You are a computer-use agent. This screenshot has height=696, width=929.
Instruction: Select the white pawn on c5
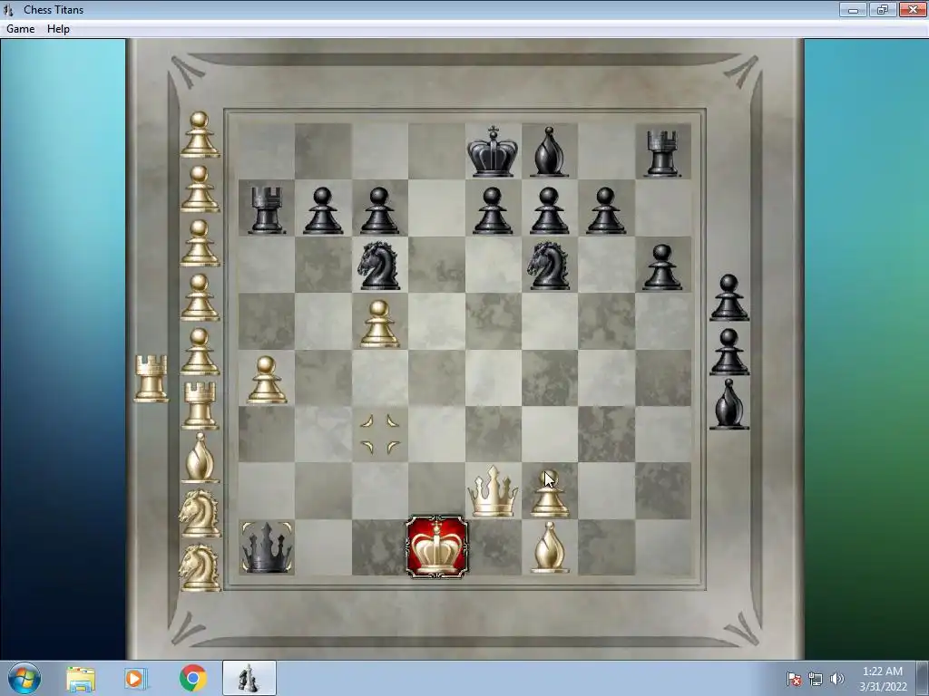tap(379, 324)
